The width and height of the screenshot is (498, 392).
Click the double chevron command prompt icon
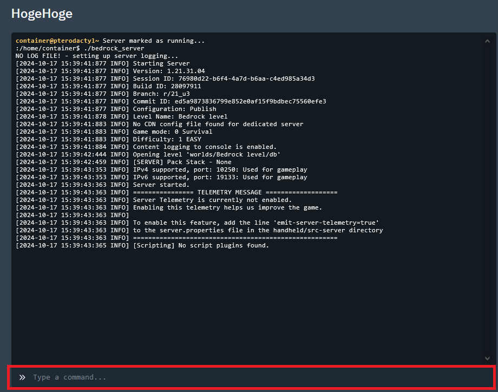[x=22, y=377]
